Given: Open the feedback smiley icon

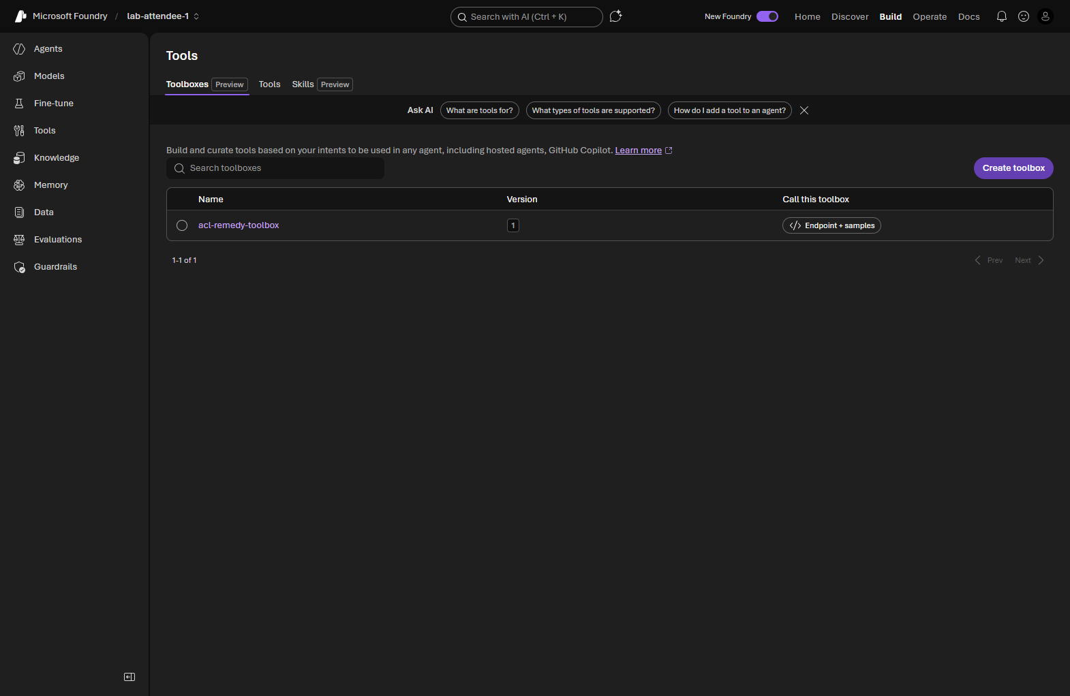Looking at the screenshot, I should [x=1024, y=16].
